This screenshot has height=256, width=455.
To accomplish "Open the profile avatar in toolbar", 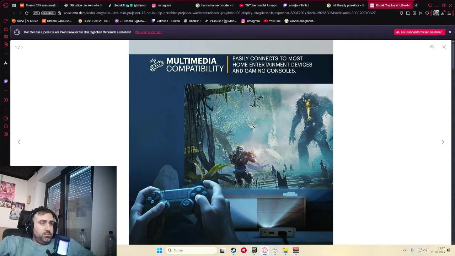I will point(436,13).
